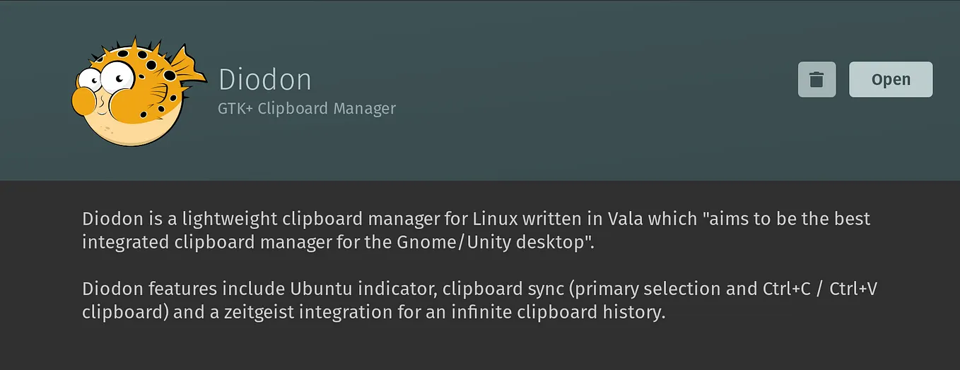The height and width of the screenshot is (370, 960).
Task: Click the paragraph starting Diodon features include
Action: tap(480, 301)
